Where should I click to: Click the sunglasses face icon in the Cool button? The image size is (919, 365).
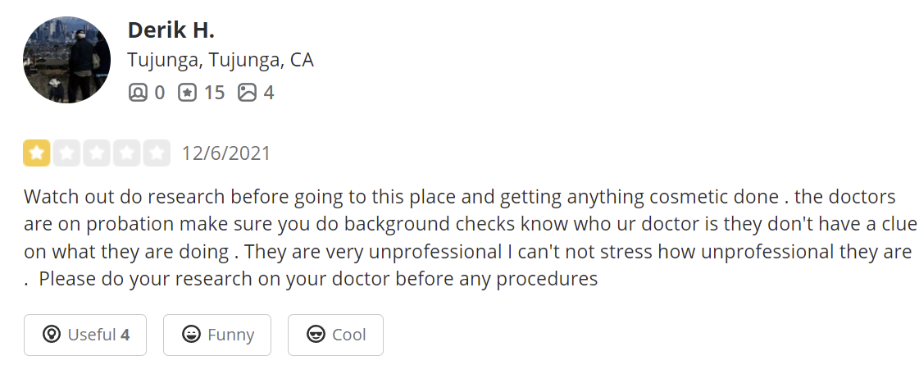[x=316, y=335]
